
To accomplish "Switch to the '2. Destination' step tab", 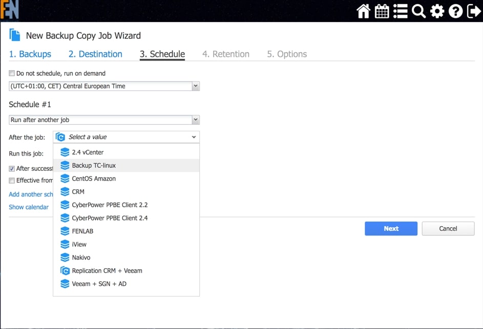I will pos(95,54).
